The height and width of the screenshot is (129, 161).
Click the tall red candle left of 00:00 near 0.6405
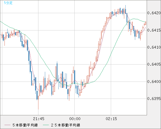click(56, 74)
